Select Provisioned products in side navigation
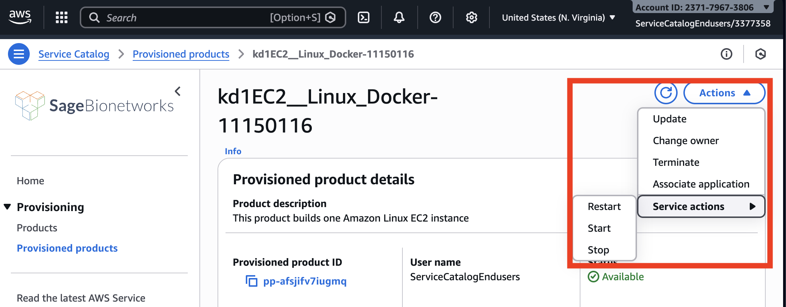 67,248
